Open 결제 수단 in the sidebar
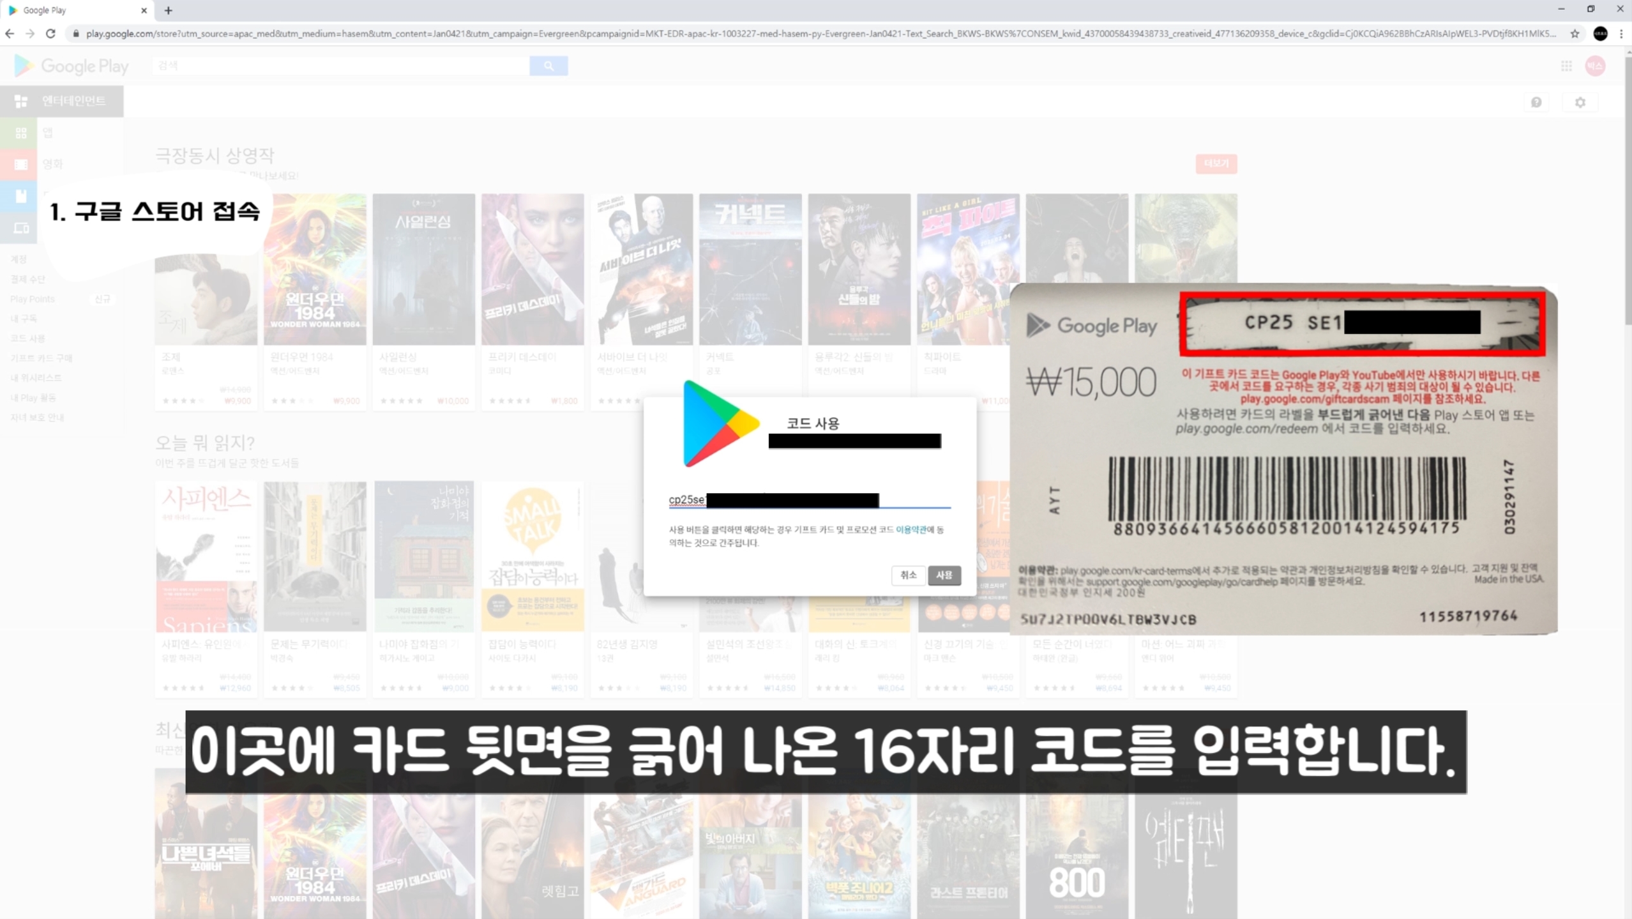This screenshot has width=1632, height=919. (27, 278)
